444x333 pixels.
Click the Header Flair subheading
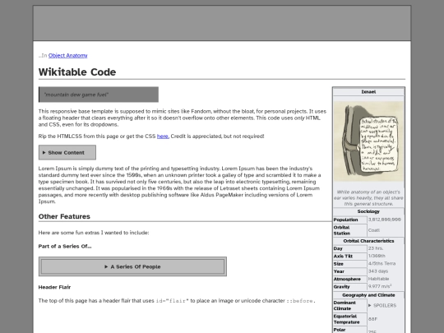(54, 287)
